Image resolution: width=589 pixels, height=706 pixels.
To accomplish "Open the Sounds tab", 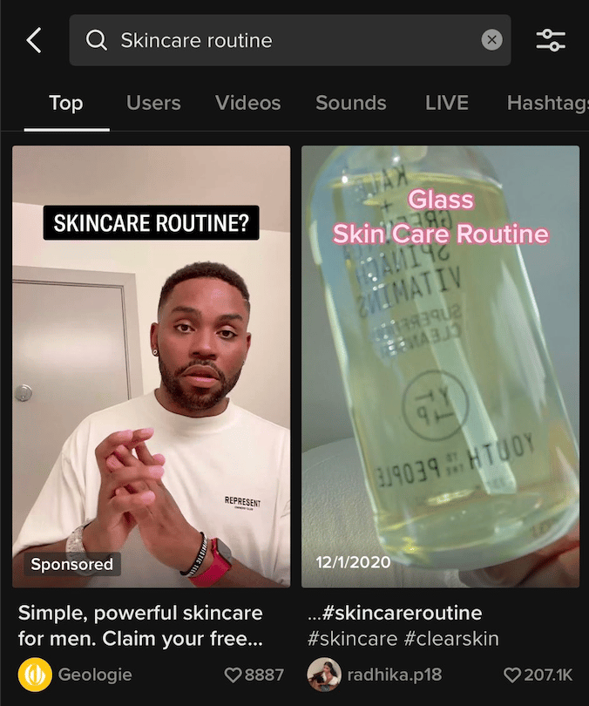I will pyautogui.click(x=351, y=103).
